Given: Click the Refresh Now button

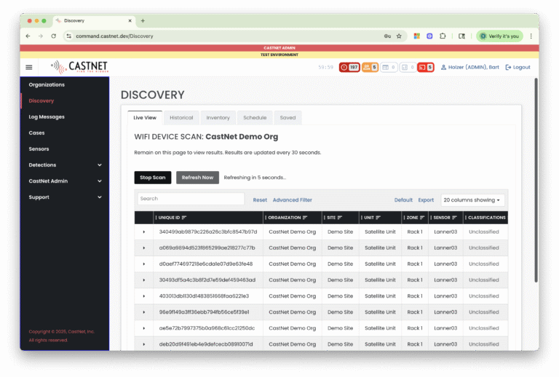Looking at the screenshot, I should pyautogui.click(x=197, y=178).
